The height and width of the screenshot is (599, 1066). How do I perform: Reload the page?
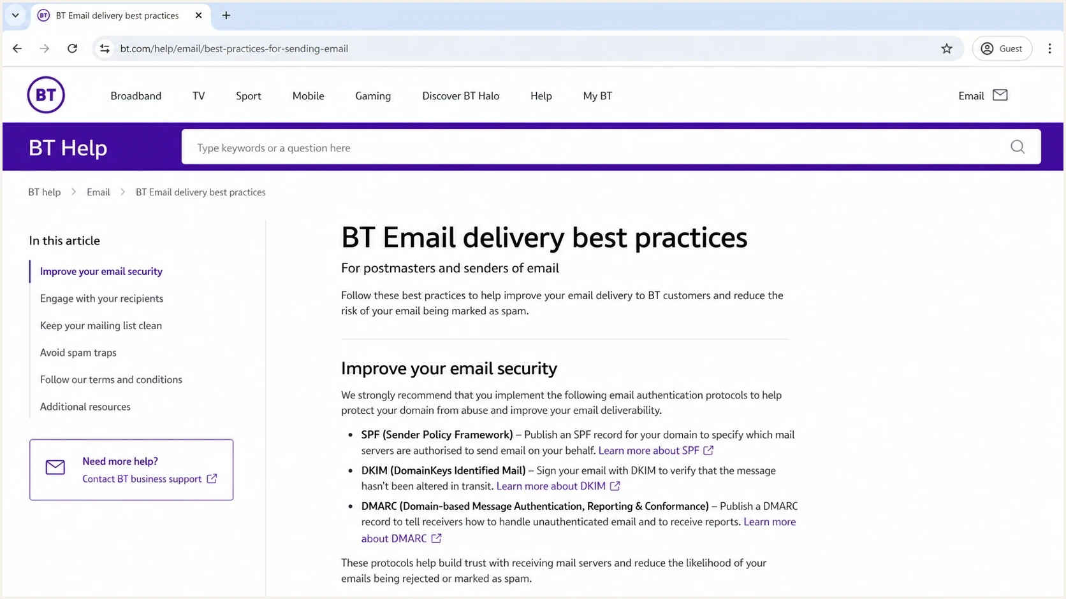(72, 48)
